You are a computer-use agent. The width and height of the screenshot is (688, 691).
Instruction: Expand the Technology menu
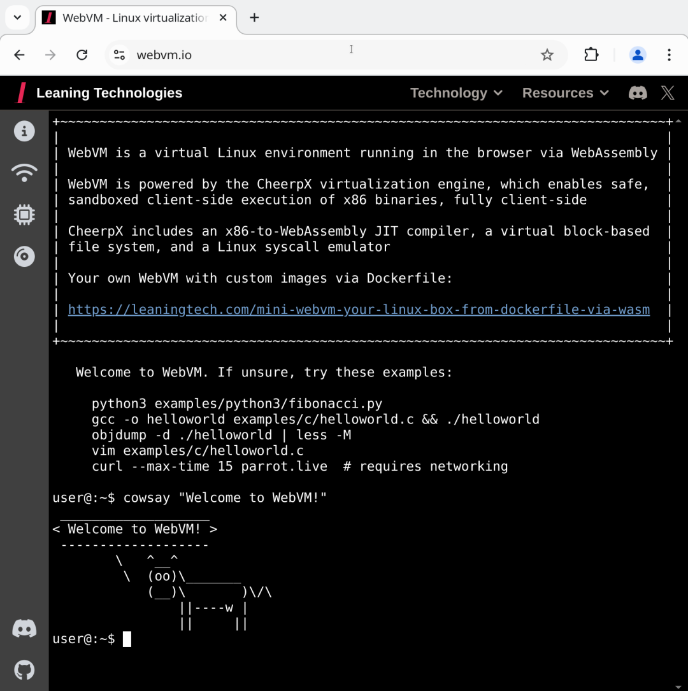[456, 93]
